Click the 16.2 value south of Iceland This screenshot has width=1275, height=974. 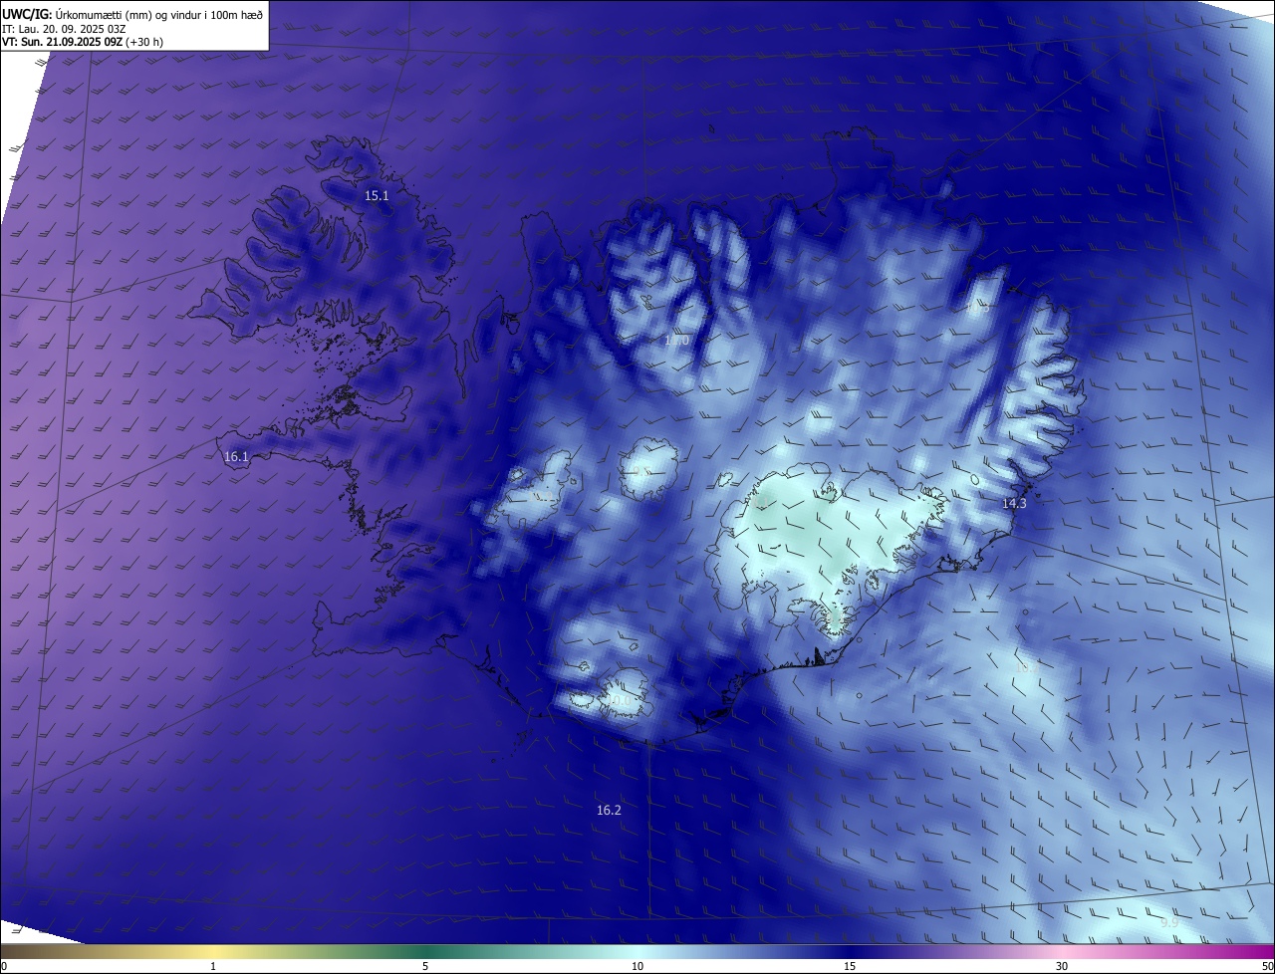[609, 811]
